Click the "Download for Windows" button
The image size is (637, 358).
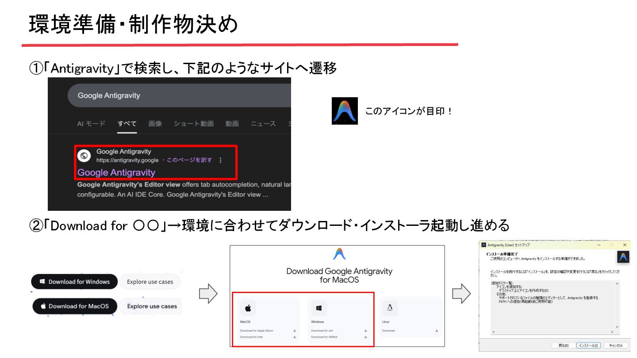74,282
